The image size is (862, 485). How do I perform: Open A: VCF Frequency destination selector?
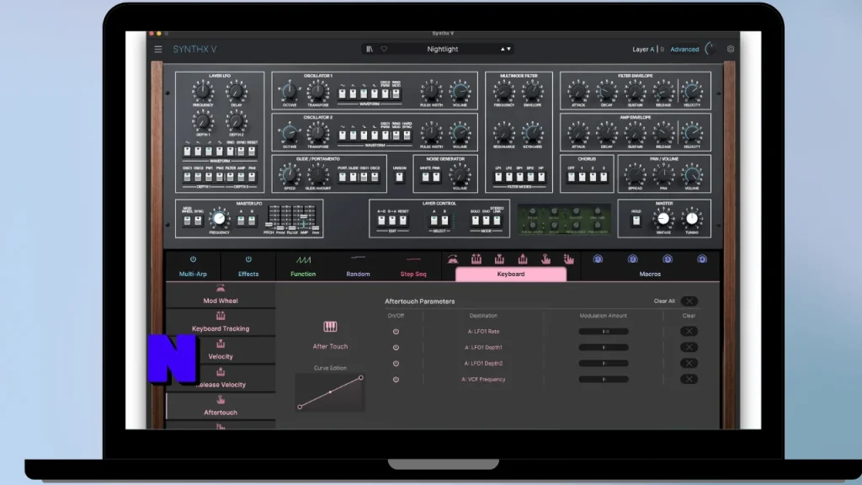(x=483, y=380)
